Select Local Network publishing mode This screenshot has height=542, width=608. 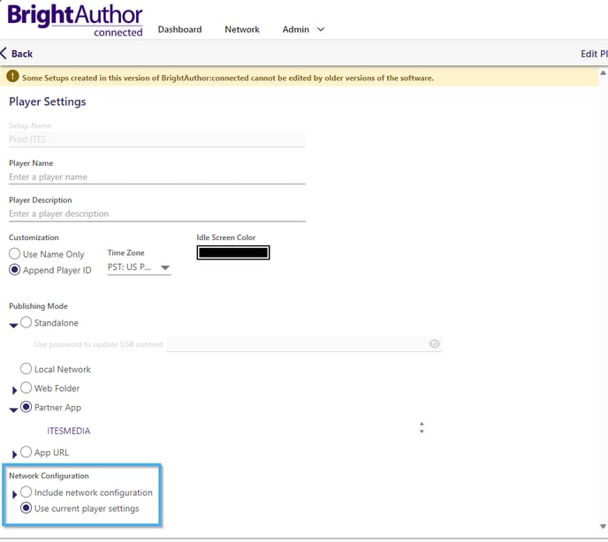tap(26, 369)
